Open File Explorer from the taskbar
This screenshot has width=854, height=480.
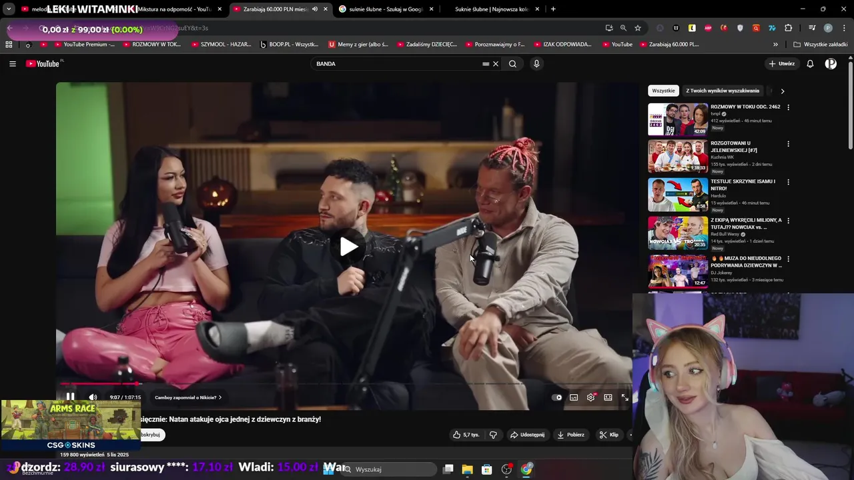click(467, 469)
